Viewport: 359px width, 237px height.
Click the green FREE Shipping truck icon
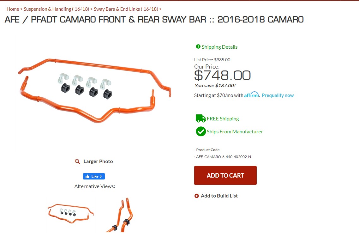click(x=200, y=118)
